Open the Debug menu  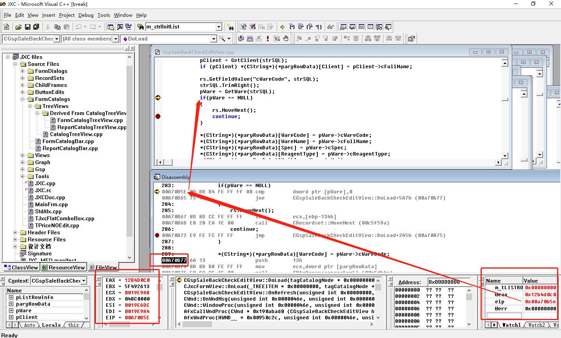[x=86, y=15]
